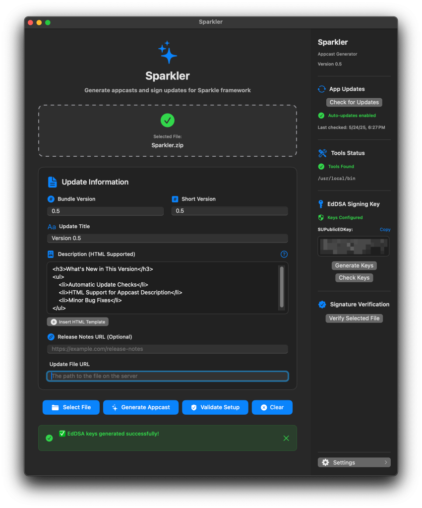This screenshot has height=508, width=422.
Task: Click the Generate Appcast button
Action: tap(141, 407)
